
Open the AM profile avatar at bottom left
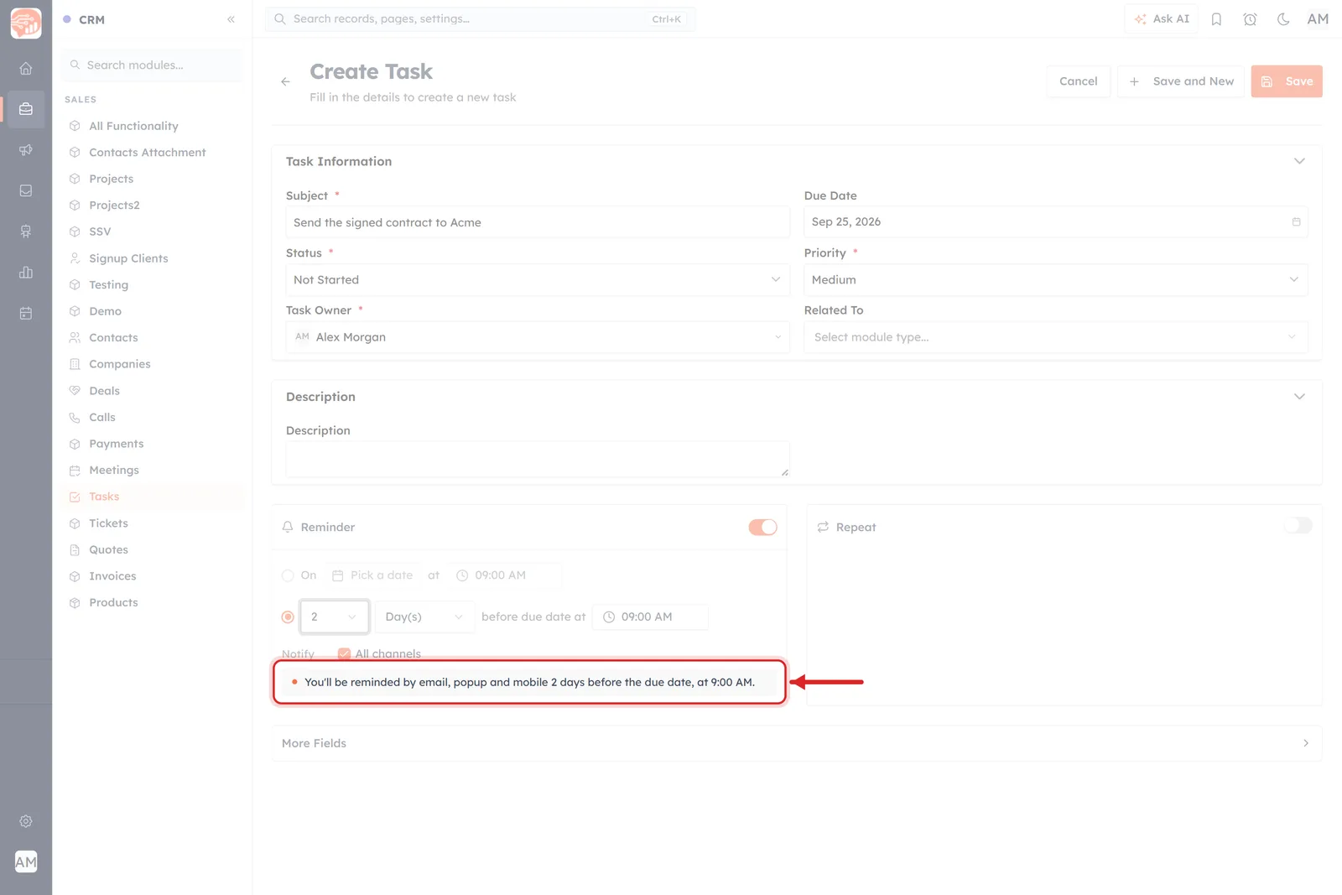26,861
